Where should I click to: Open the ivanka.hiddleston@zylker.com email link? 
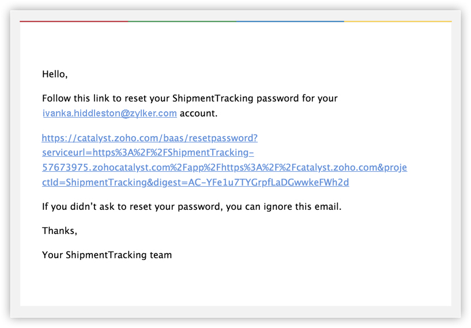[110, 113]
